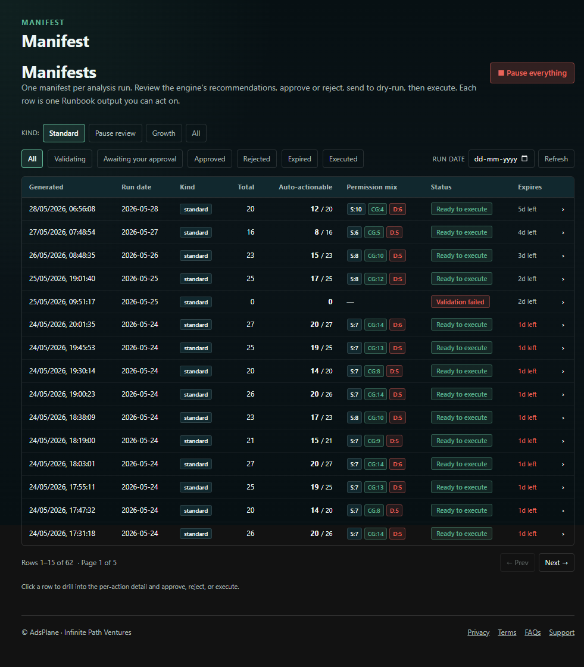Viewport: 584px width, 667px height.
Task: Click the Generated column header
Action: pos(46,187)
